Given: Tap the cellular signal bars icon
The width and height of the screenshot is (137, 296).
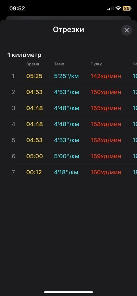Looking at the screenshot, I should point(111,9).
